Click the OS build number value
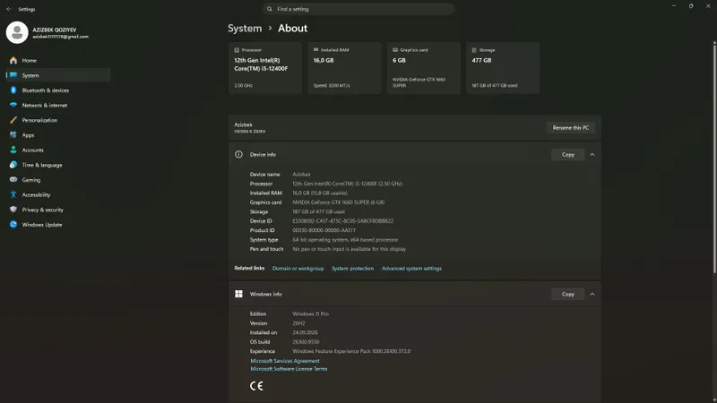Viewport: 717px width, 403px height. (x=306, y=342)
